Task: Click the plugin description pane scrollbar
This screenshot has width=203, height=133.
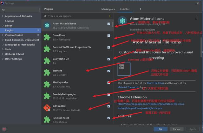Action: 201,47
